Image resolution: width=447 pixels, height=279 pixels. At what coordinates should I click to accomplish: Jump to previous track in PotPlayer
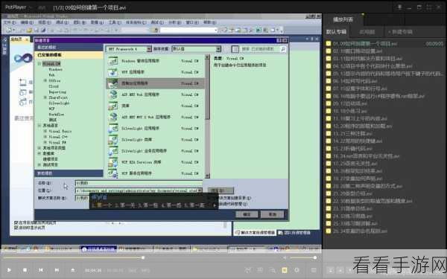pos(41,270)
